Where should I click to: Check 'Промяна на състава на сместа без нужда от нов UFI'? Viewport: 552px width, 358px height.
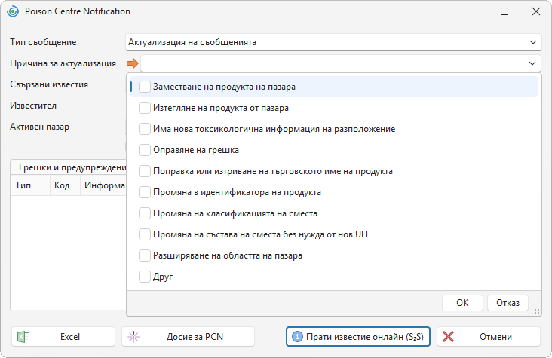[145, 234]
